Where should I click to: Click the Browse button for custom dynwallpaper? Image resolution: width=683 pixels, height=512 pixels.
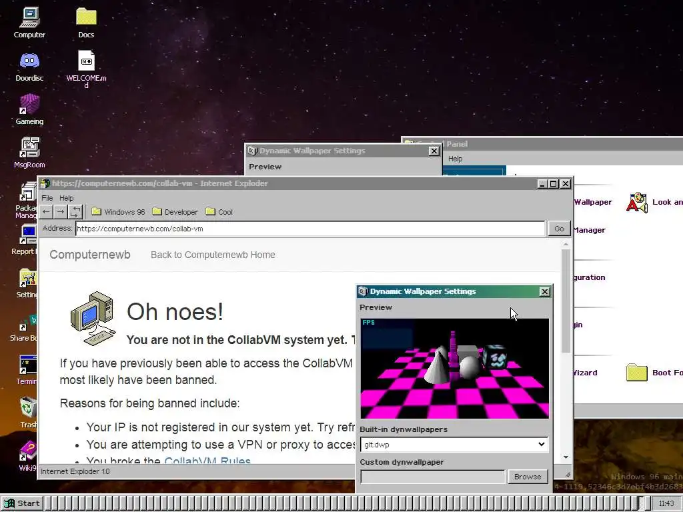[528, 477]
